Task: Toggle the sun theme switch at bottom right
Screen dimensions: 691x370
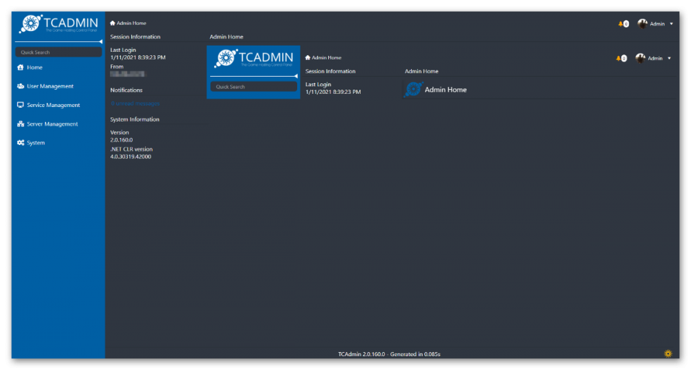Action: [x=668, y=353]
